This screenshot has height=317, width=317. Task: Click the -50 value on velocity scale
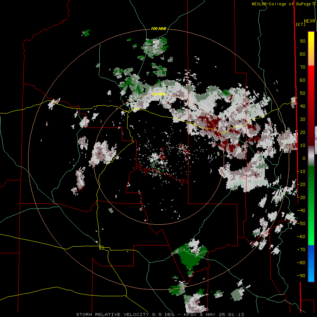click(x=301, y=223)
